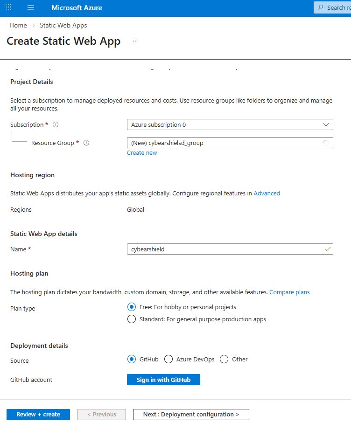Screen dimensions: 351x429
Task: Click Review + create button
Action: point(38,415)
